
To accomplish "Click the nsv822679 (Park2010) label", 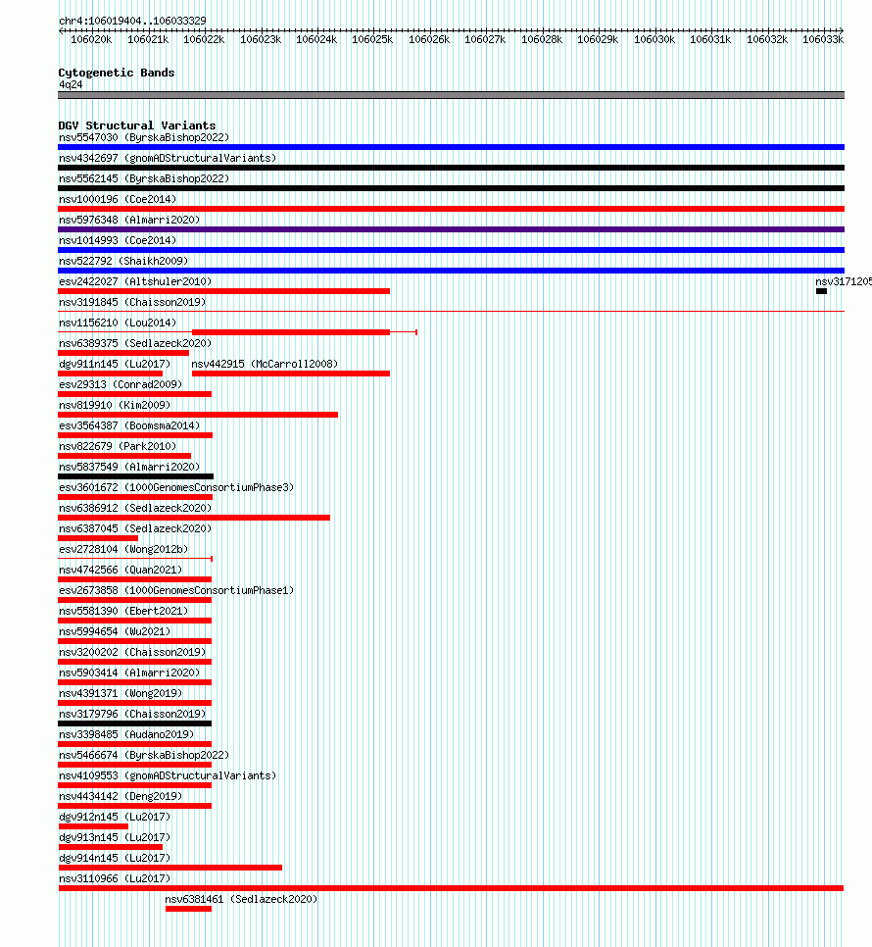I will pos(118,446).
